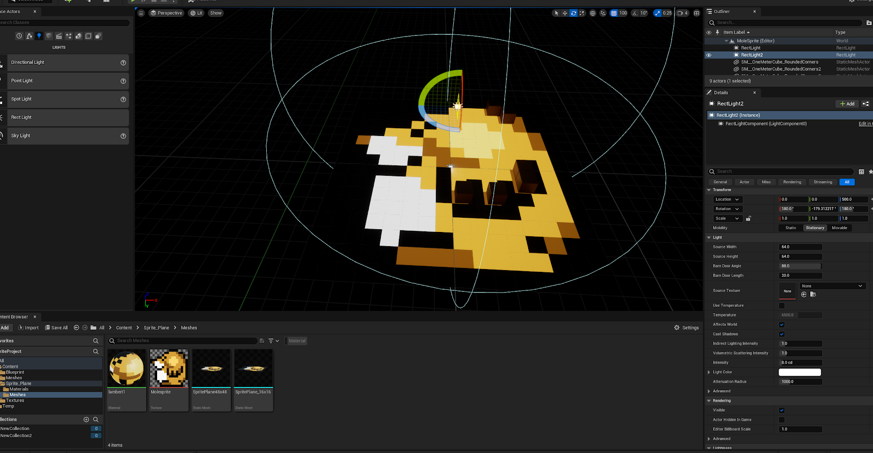The height and width of the screenshot is (453, 873).
Task: Select Lights bulb category icon
Action: click(39, 36)
